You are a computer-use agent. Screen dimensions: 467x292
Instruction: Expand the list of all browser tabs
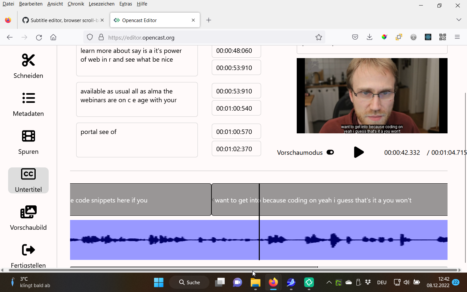click(459, 20)
